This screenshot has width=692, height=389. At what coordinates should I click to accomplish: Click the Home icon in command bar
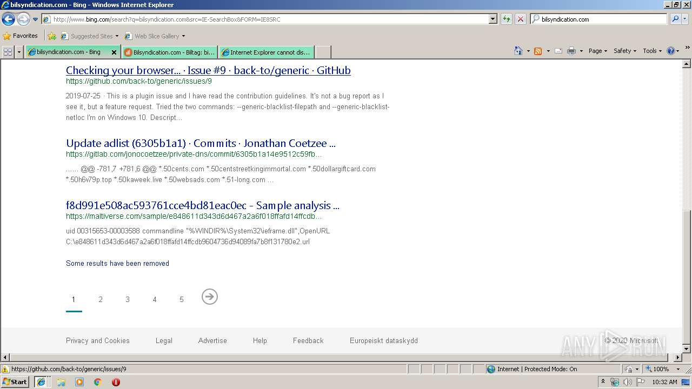pos(518,51)
